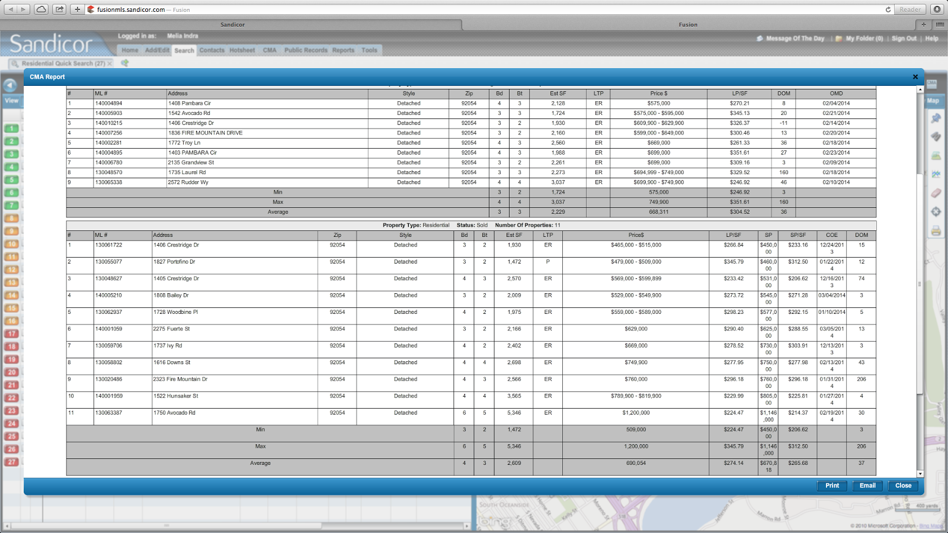
Task: Open the Tools menu tab
Action: (369, 50)
